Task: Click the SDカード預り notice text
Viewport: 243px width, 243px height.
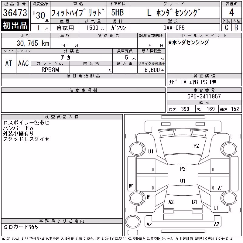Action: click(21, 227)
